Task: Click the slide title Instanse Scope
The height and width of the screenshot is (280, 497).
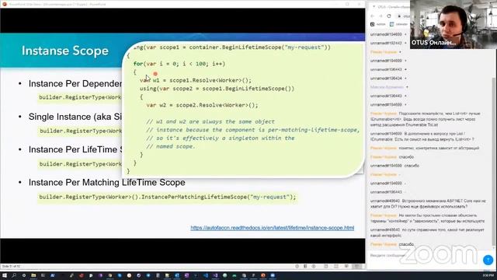Action: [x=65, y=51]
